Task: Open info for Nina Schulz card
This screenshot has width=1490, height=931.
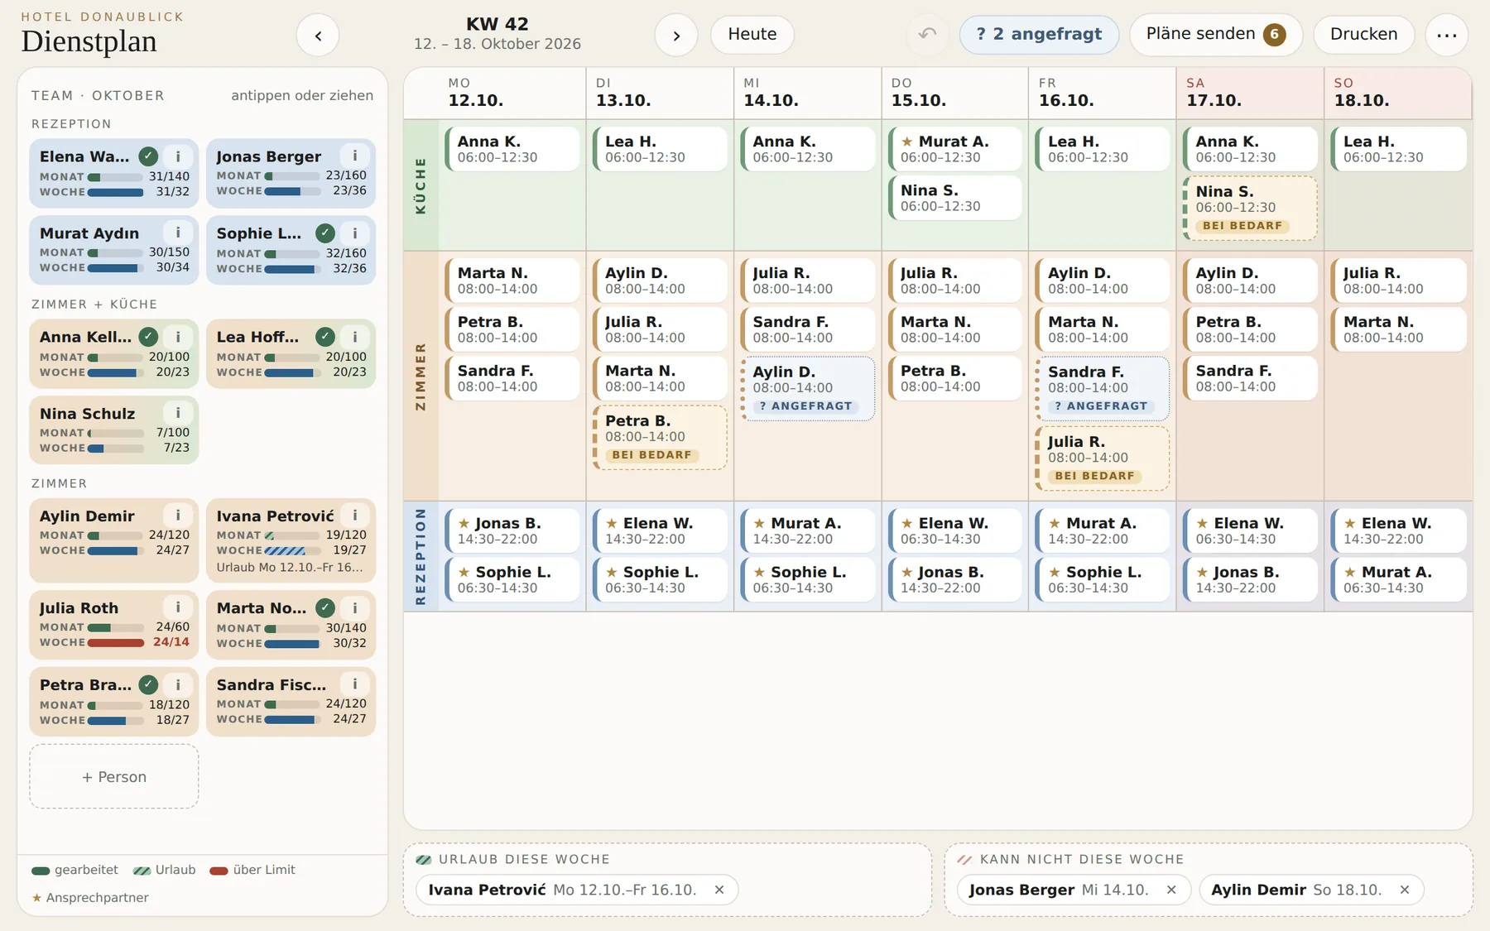Action: (x=177, y=413)
